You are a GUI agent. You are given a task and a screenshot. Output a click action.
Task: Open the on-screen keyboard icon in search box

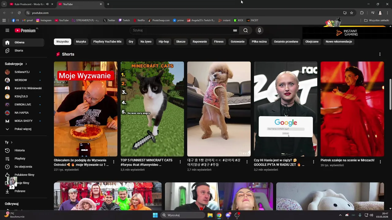click(235, 30)
